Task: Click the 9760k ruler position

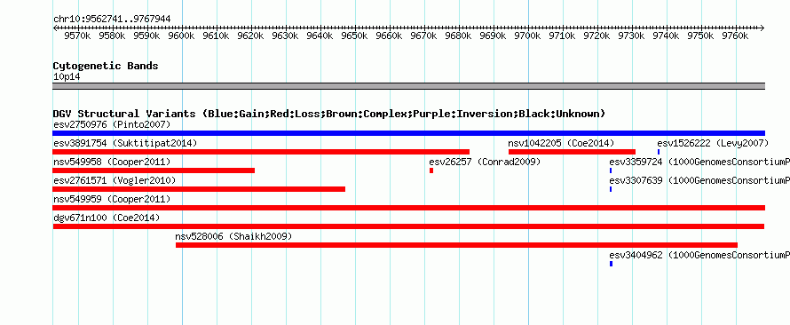Action: [x=736, y=36]
